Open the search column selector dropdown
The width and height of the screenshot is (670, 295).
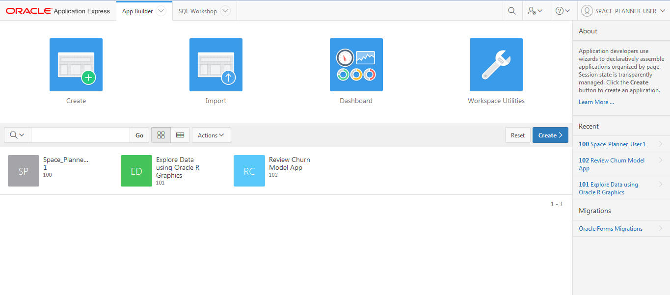(x=18, y=135)
